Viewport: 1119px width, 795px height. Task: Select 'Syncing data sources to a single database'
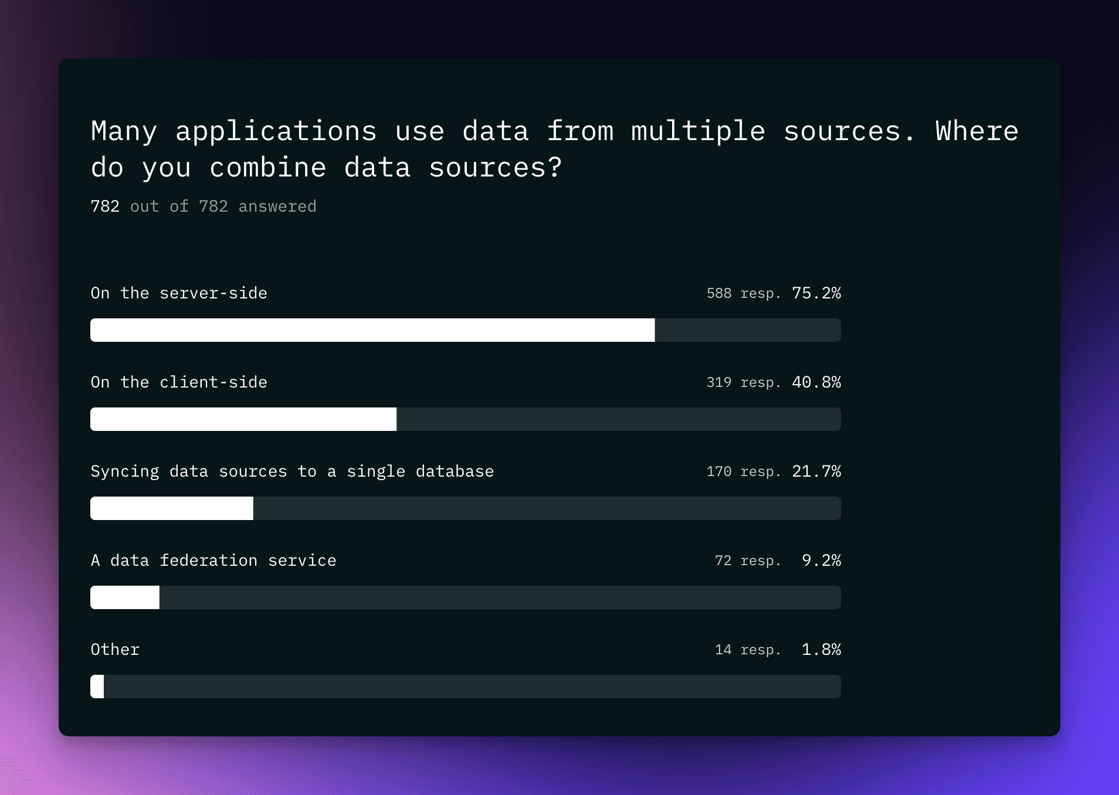pos(292,471)
